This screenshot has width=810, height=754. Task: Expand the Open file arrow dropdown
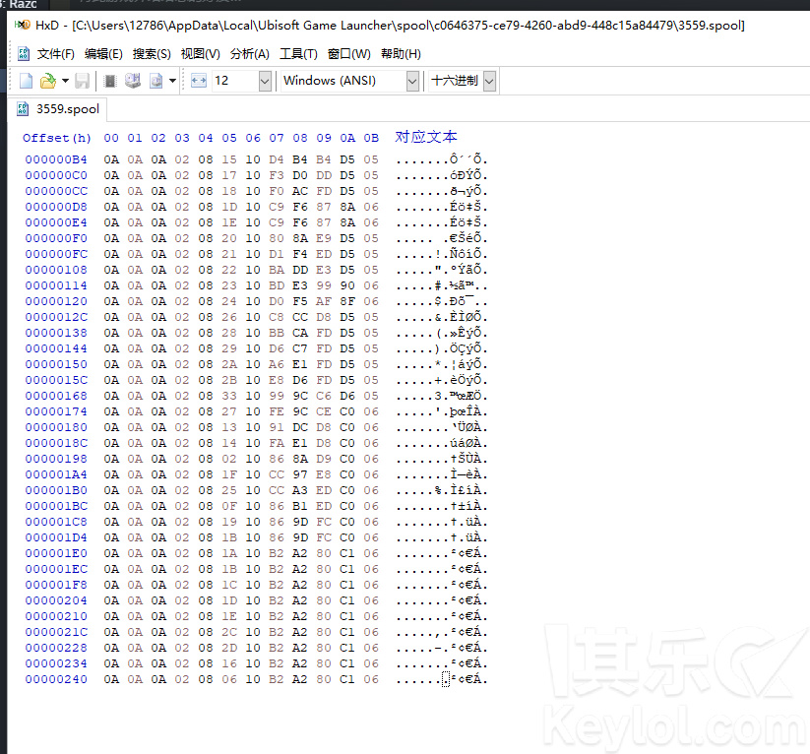pyautogui.click(x=65, y=81)
